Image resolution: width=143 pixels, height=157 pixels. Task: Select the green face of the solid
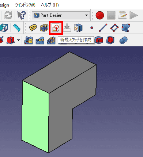coord(35,116)
